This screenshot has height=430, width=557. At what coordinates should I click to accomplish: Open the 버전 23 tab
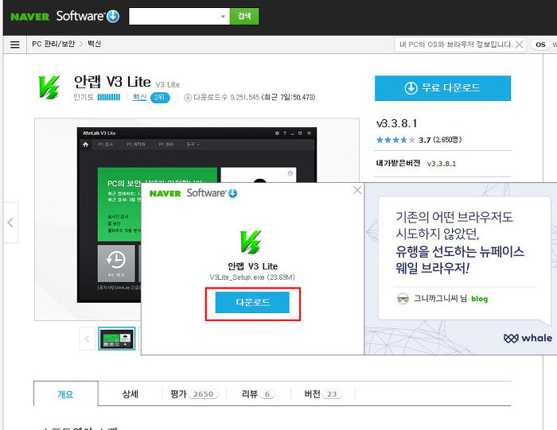coord(323,393)
